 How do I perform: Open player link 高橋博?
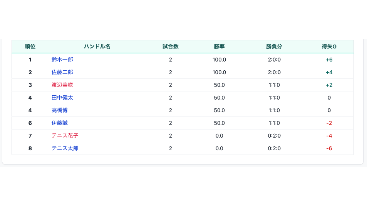pyautogui.click(x=59, y=110)
